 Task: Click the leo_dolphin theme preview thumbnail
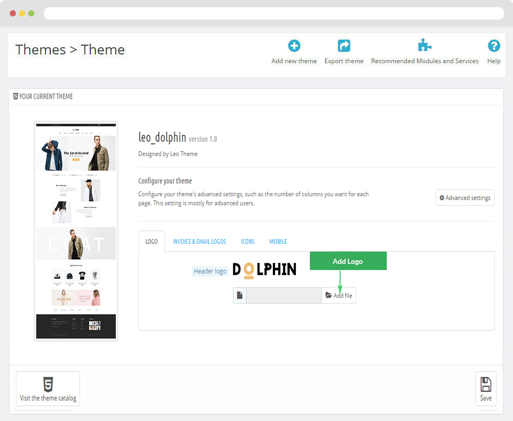click(x=76, y=231)
